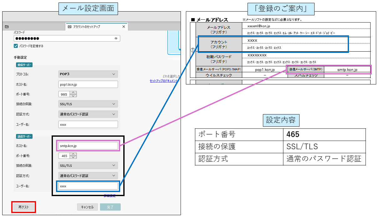Image resolution: width=379 pixels, height=218 pixels.
Task: Open the incoming 接続の保護 SSL/TLS dropdown
Action: 88,104
